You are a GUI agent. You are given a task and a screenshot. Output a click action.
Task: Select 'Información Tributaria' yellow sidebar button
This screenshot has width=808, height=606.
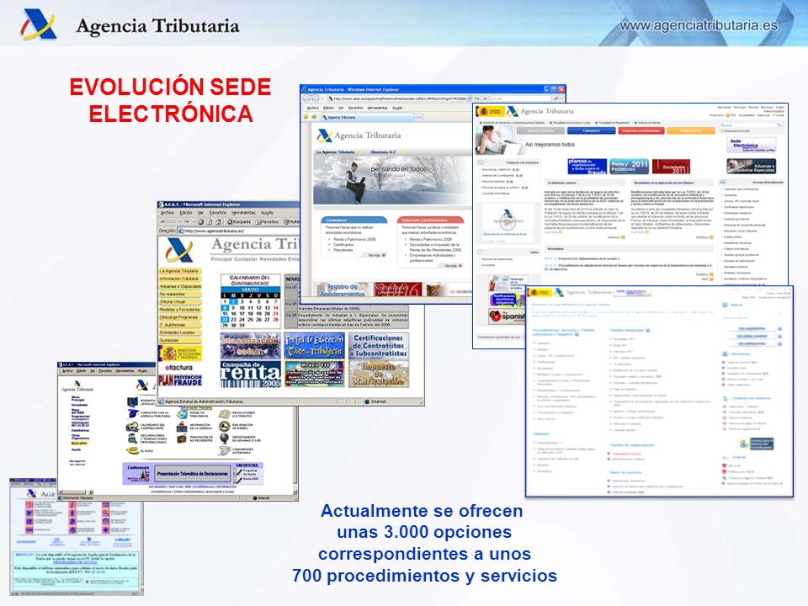pos(180,279)
